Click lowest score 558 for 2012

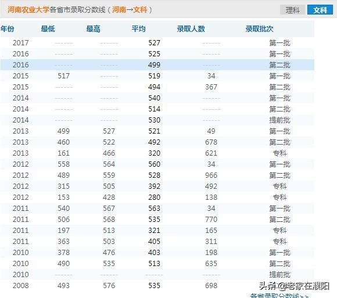(63, 164)
